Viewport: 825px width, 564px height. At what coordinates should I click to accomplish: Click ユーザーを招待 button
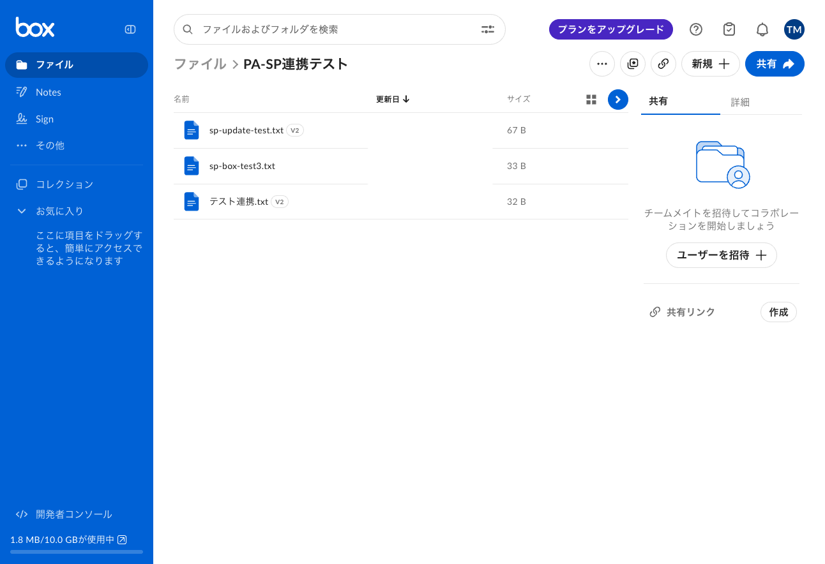tap(722, 255)
